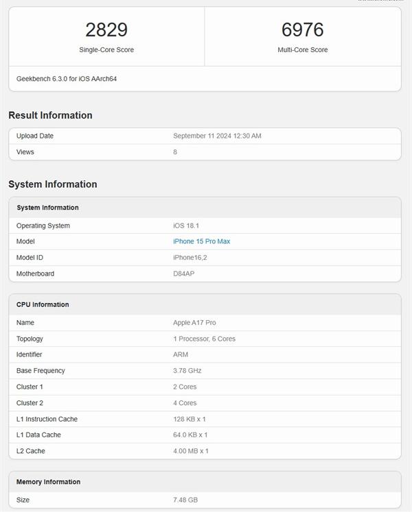Click the System Information table header
412x512 pixels.
coord(47,208)
